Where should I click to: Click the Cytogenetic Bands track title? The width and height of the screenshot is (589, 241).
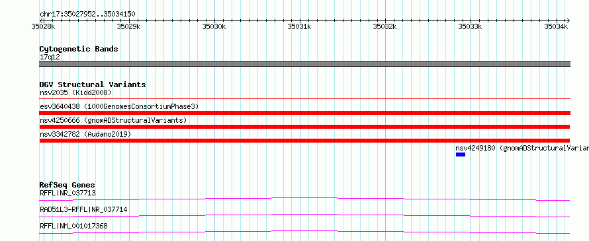79,49
